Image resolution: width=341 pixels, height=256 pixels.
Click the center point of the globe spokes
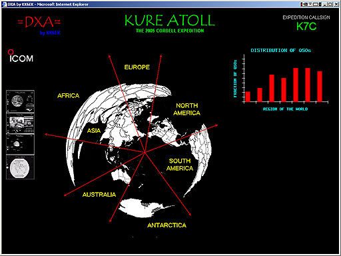[x=145, y=153]
